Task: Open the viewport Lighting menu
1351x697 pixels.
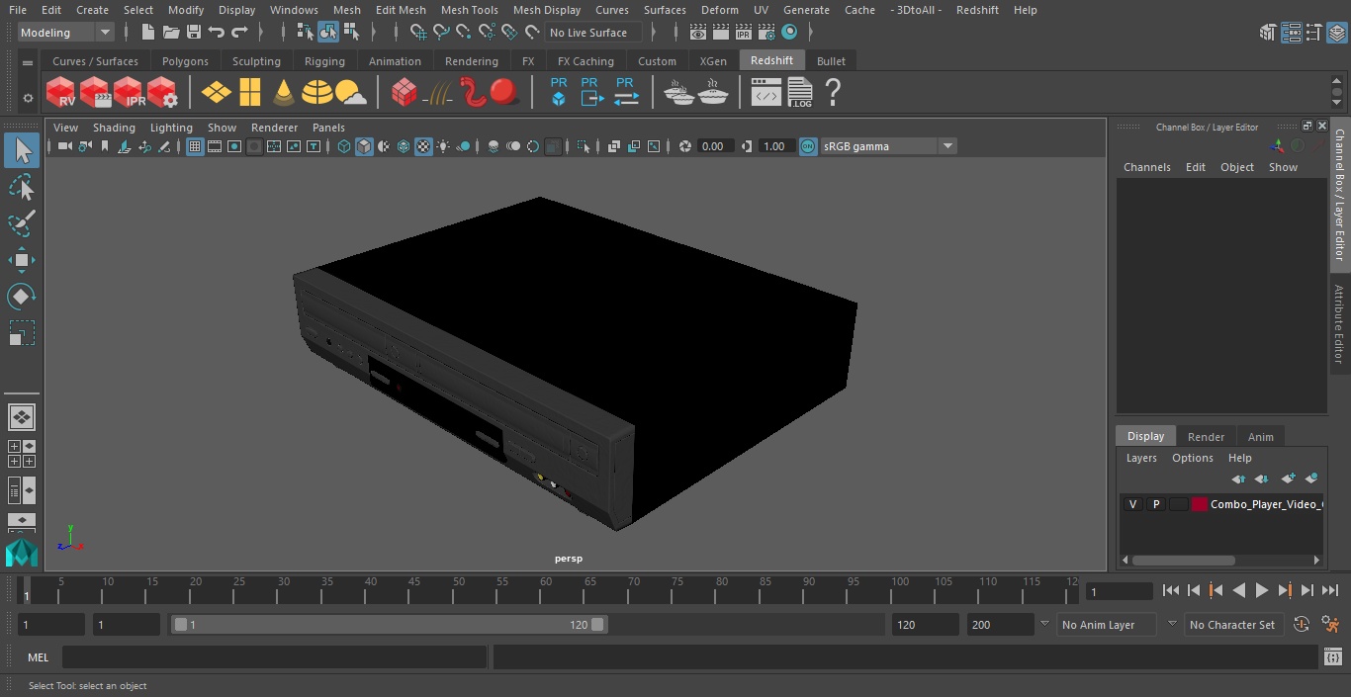Action: pos(171,128)
